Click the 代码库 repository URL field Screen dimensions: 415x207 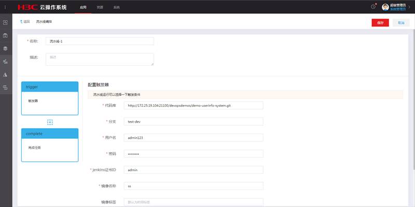tap(193, 105)
